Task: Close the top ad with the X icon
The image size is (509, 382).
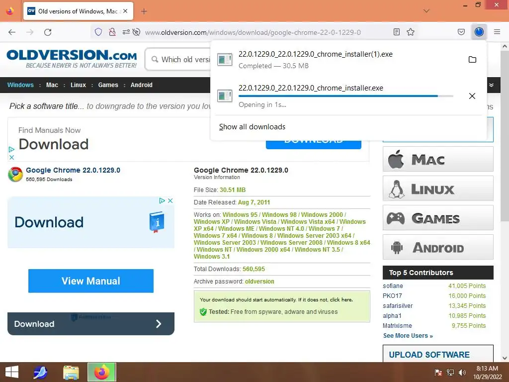Action: (x=11, y=157)
